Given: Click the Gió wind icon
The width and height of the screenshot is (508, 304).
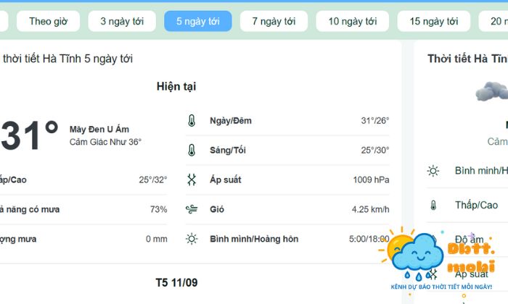Looking at the screenshot, I should pyautogui.click(x=192, y=210).
